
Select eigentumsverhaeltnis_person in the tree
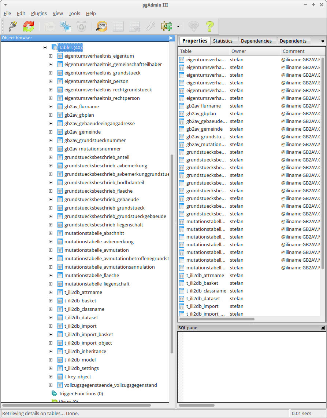click(96, 81)
